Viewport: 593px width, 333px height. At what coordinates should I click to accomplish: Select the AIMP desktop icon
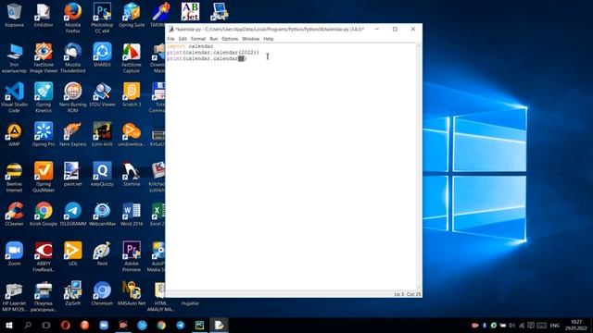click(15, 134)
